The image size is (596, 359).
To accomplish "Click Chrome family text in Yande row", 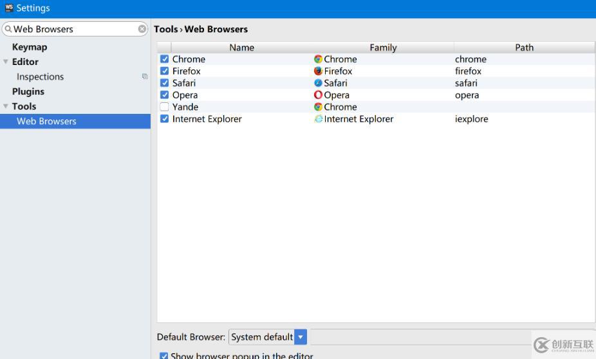I will 340,107.
